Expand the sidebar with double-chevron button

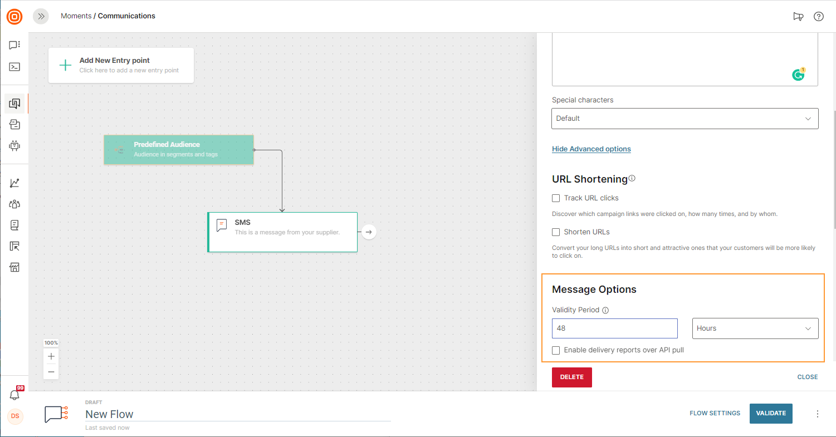(x=41, y=17)
